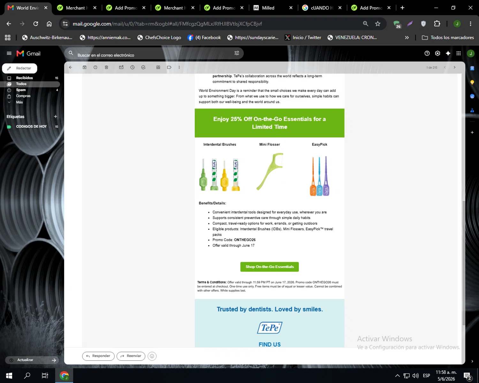Snooze this email with clock icon
The height and width of the screenshot is (383, 479).
(133, 67)
